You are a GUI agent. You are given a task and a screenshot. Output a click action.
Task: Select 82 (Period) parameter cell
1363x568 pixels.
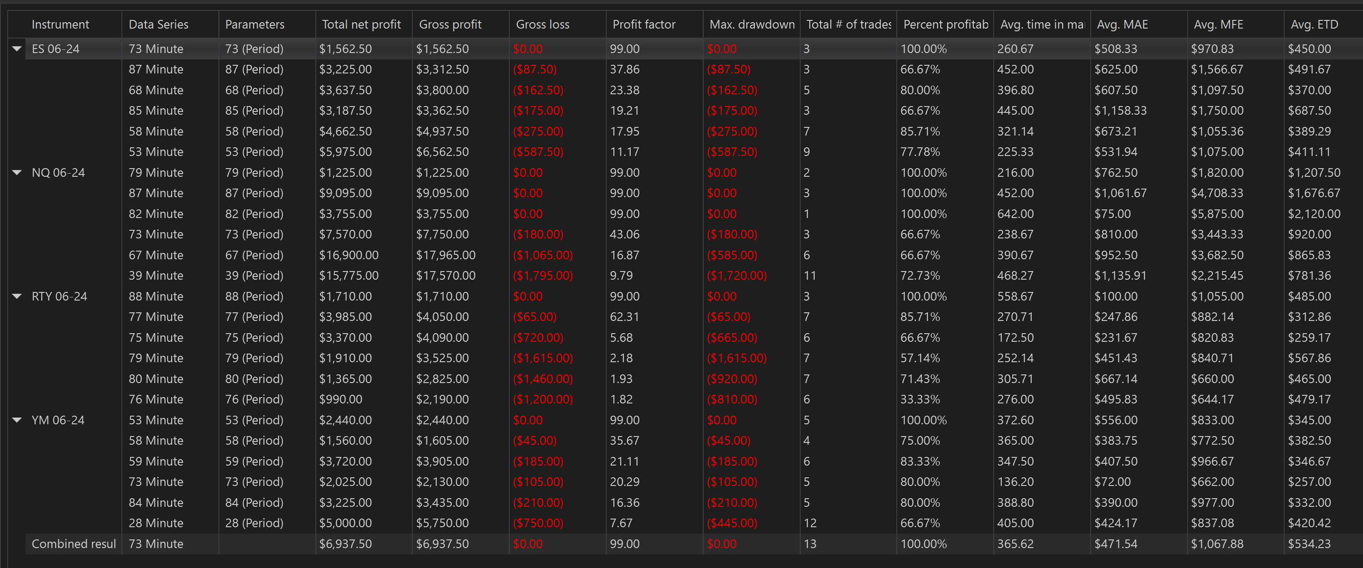pos(254,214)
